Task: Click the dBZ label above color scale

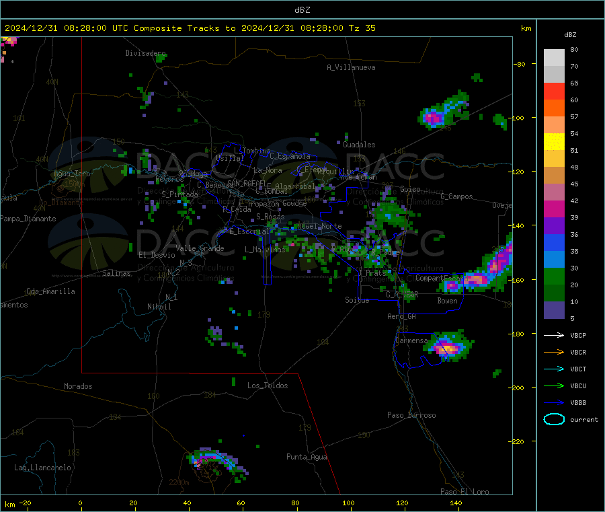Action: point(570,35)
